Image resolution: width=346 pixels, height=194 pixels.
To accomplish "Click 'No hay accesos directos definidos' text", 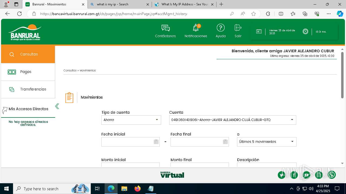I will pyautogui.click(x=28, y=123).
